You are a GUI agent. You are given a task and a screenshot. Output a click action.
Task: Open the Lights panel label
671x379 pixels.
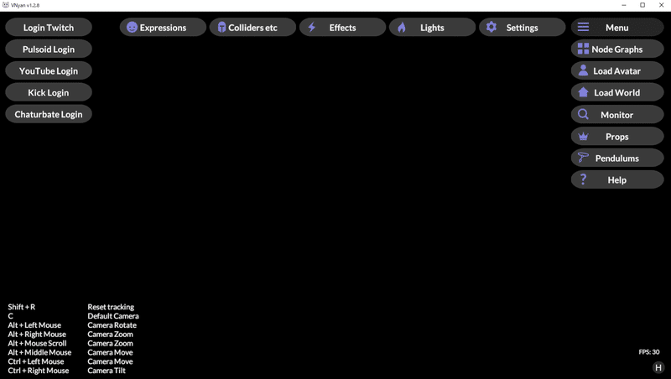pyautogui.click(x=432, y=28)
